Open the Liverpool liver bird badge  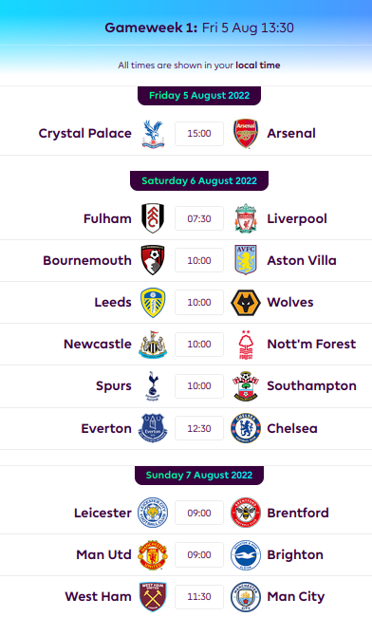(x=246, y=218)
